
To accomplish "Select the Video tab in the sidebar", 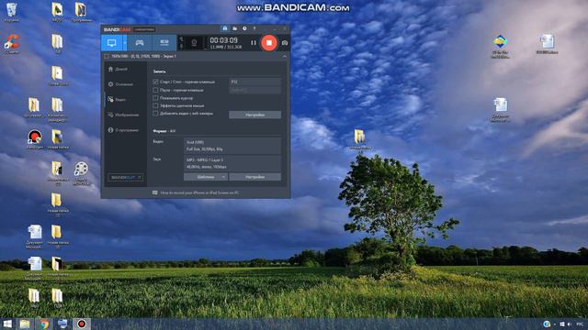I will click(117, 100).
